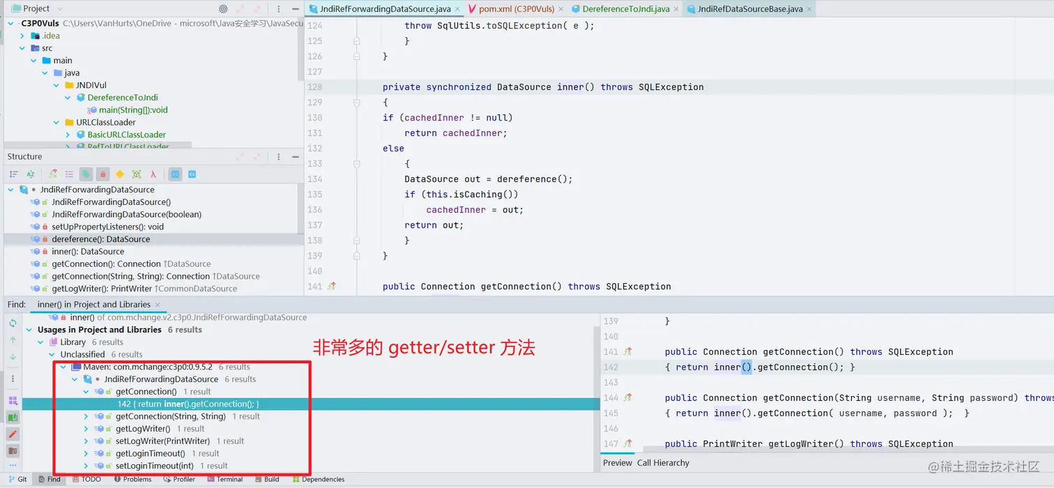Expand setLoginTimeout(int) result node

coord(86,466)
